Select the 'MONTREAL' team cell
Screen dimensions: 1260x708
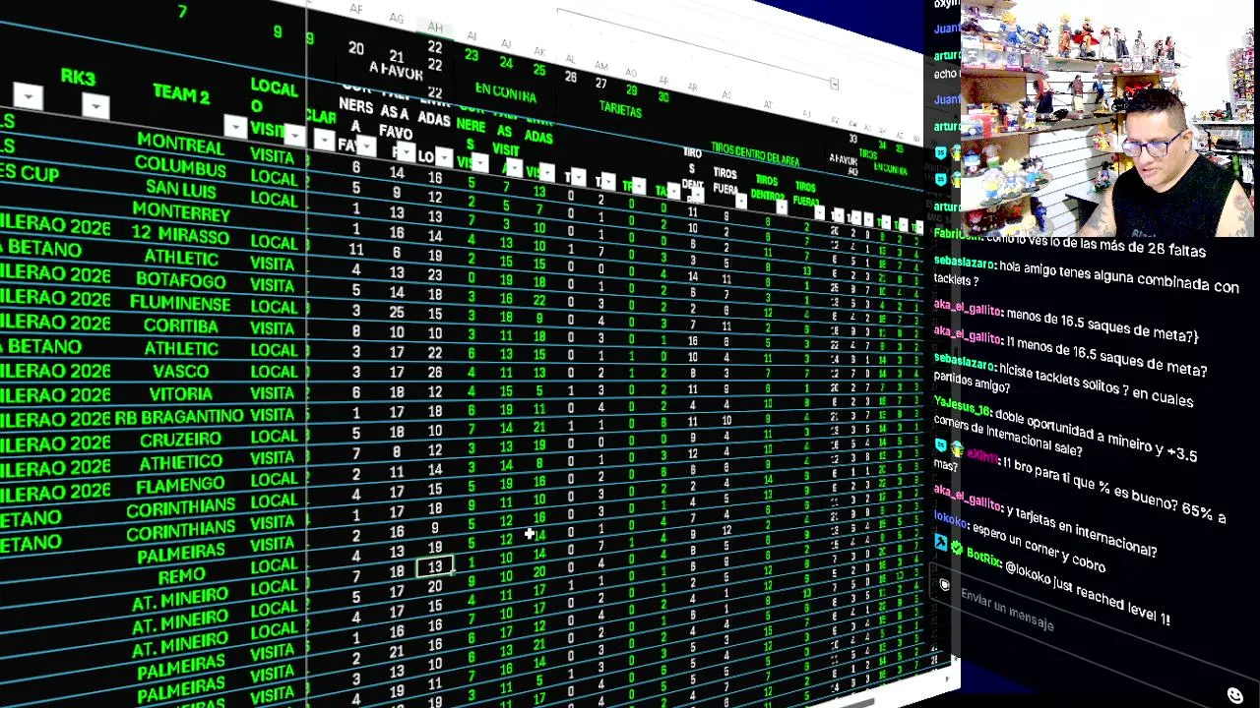180,145
